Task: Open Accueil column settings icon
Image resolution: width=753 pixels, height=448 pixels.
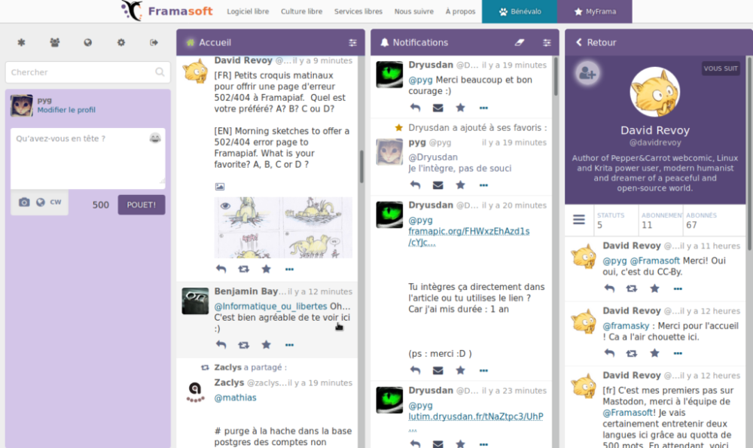Action: pyautogui.click(x=352, y=43)
